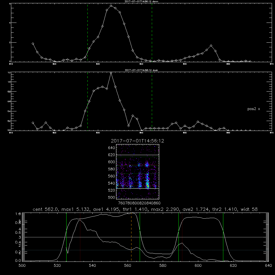
Task: Click the '500' tick label on bottom plot x-axis
Action: pos(22,266)
